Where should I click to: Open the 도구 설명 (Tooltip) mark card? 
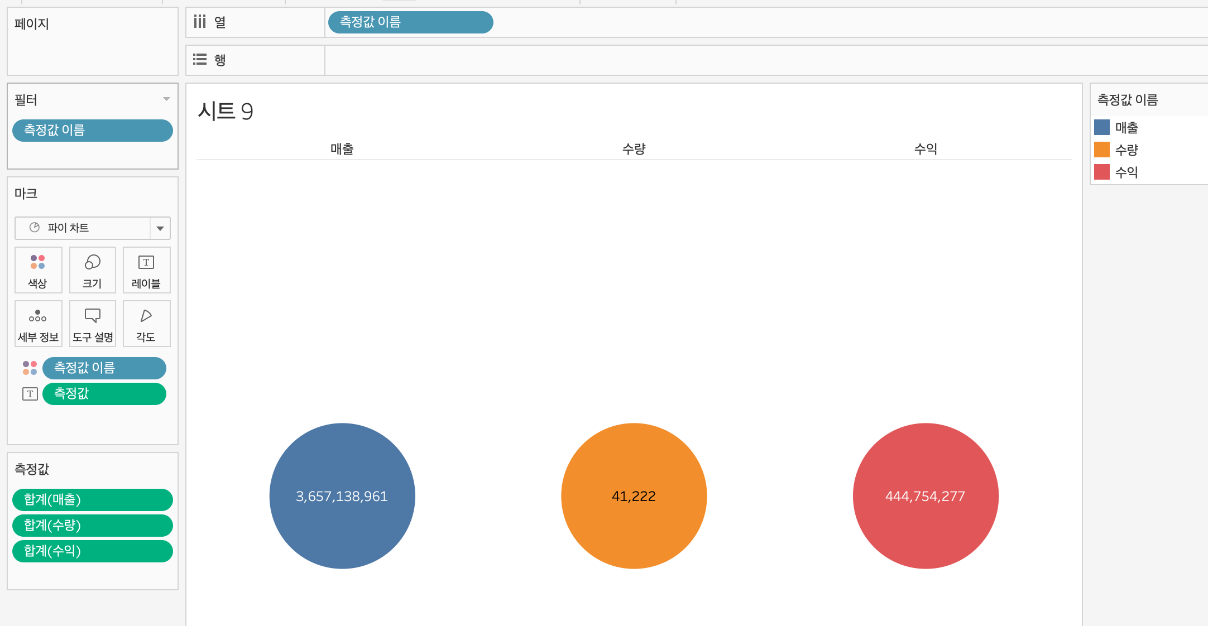click(92, 324)
